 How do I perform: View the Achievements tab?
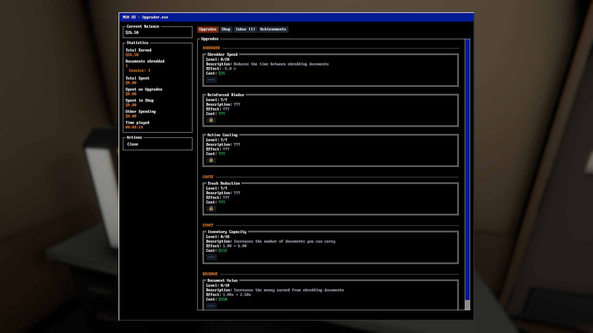273,29
